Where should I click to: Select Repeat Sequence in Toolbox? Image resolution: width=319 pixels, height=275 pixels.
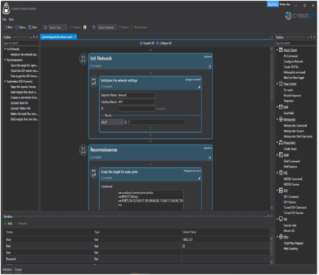pos(292,96)
